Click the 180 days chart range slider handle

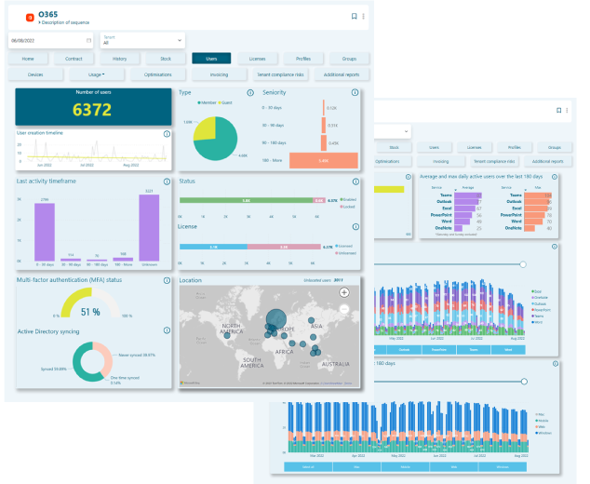pos(524,382)
